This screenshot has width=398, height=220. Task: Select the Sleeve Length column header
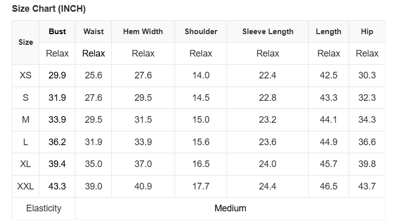[x=268, y=32]
